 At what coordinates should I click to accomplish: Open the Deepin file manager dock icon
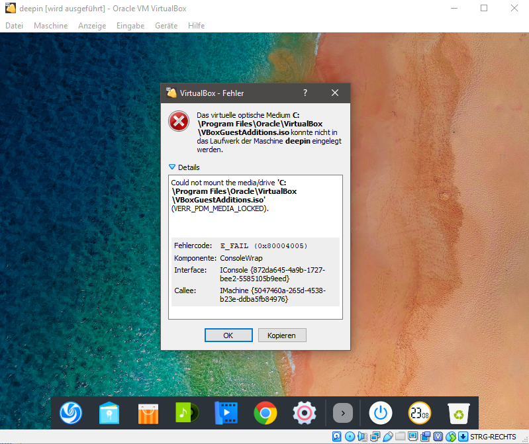tap(109, 413)
